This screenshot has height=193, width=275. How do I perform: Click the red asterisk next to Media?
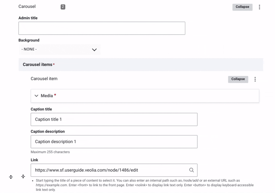[x=55, y=95]
